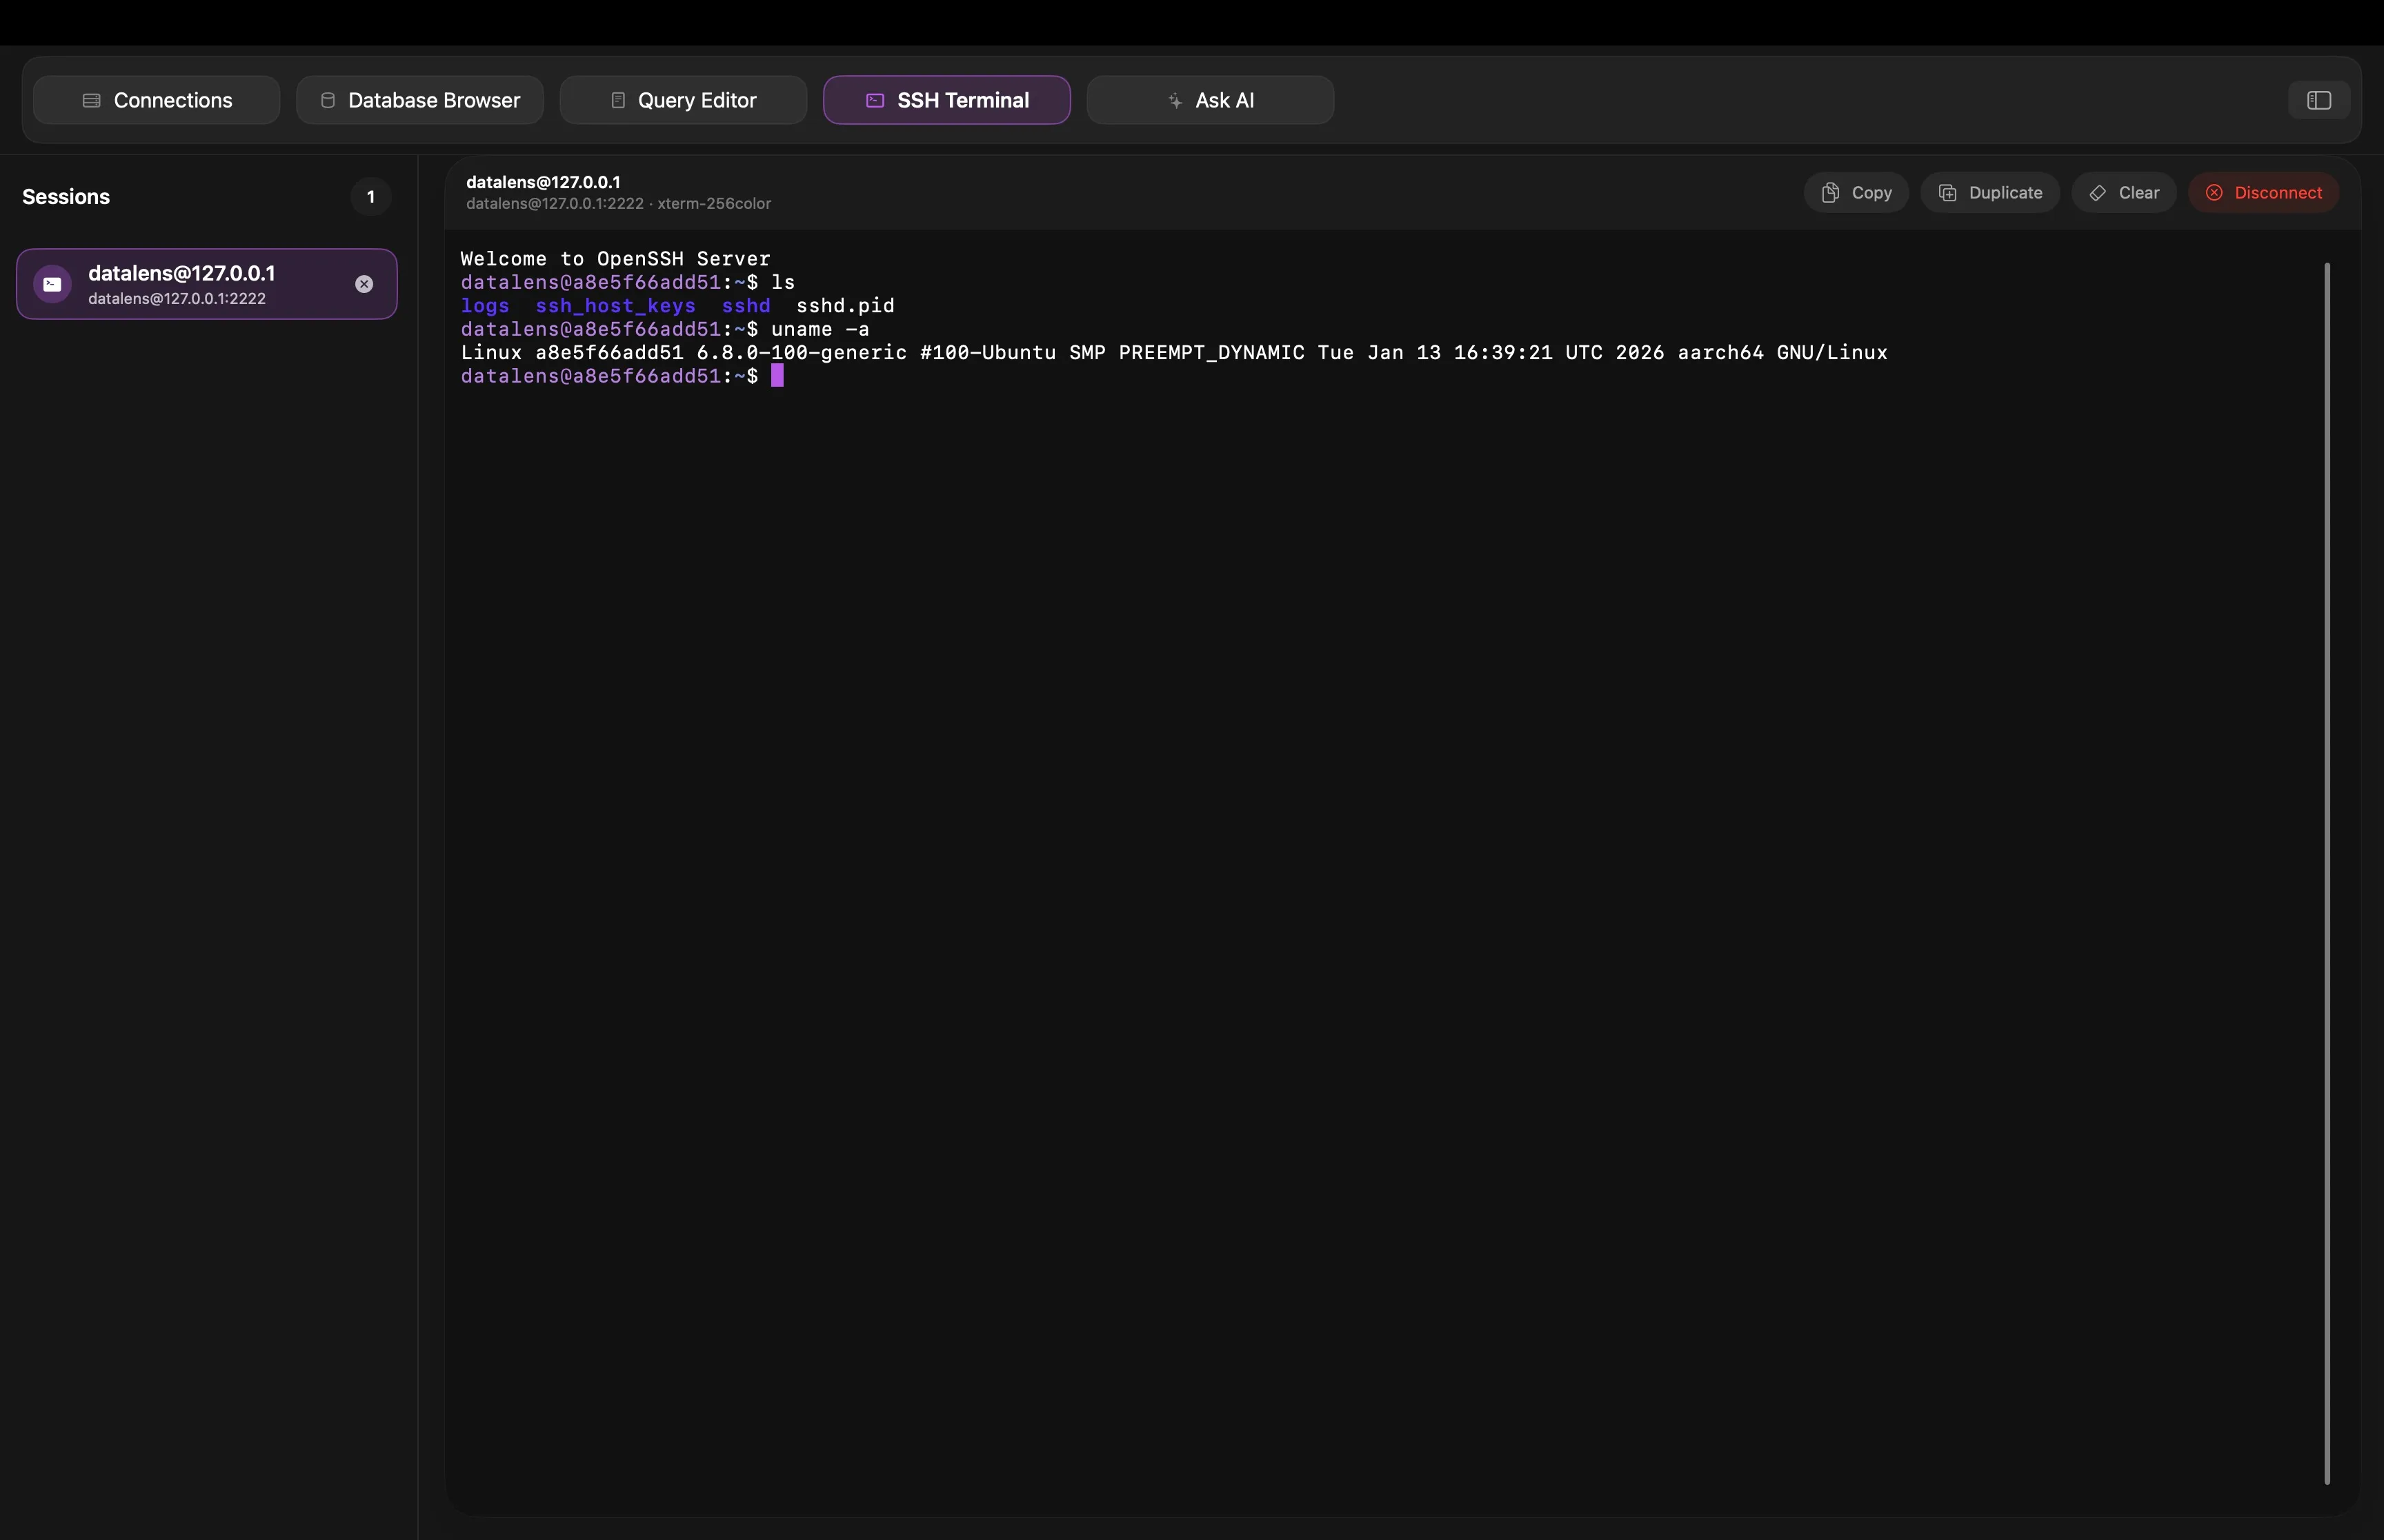Click 'Welcome to OpenSSH Server' line

(615, 259)
